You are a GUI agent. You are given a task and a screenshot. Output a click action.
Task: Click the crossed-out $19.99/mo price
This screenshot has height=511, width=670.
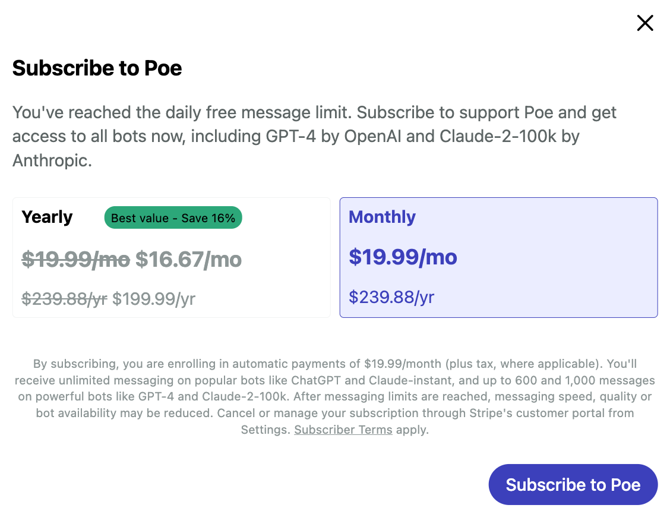click(75, 260)
